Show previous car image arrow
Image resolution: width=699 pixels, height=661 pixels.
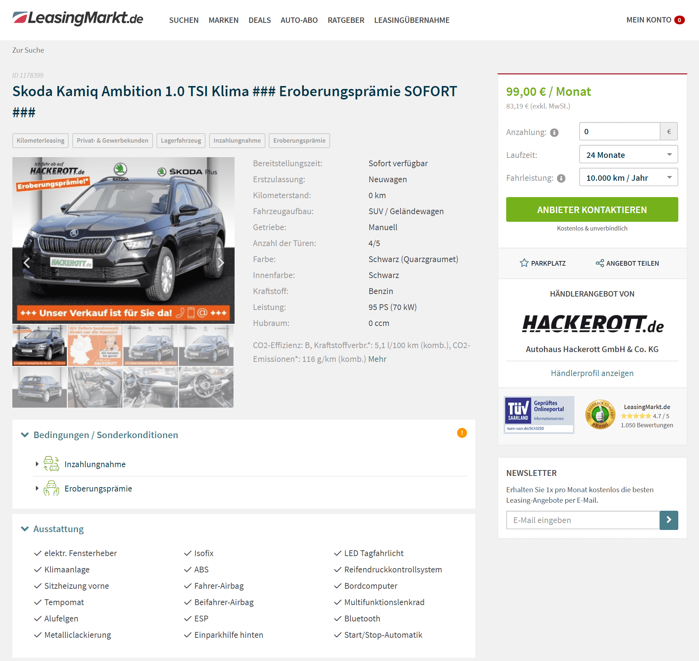27,262
